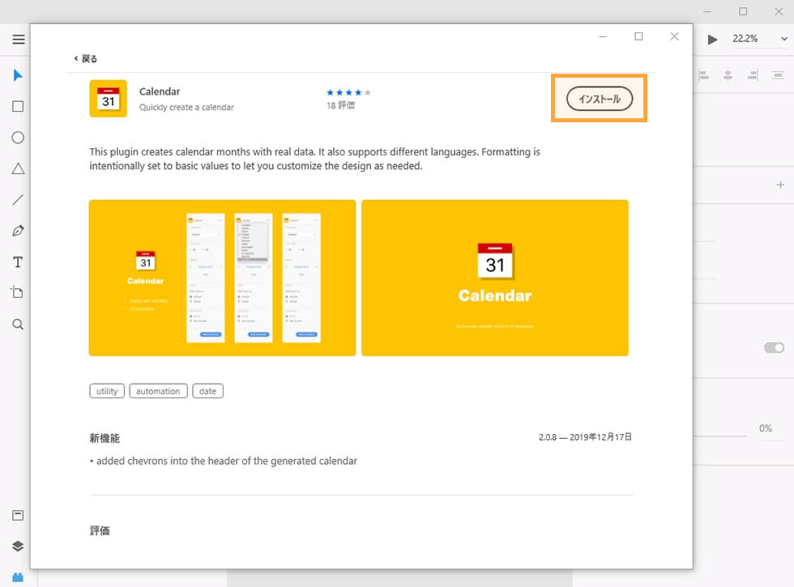794x587 pixels.
Task: Go back using the 戻る link
Action: [86, 58]
